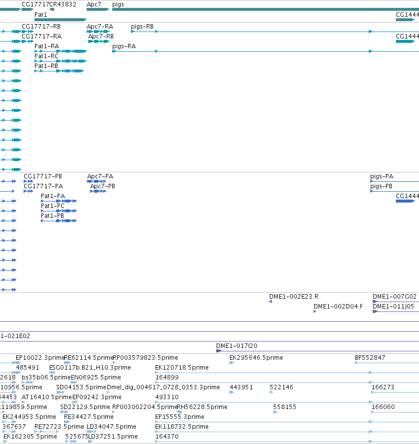Select transcript CG17717-RA
Viewport: 419px width, 444px height.
(x=28, y=41)
